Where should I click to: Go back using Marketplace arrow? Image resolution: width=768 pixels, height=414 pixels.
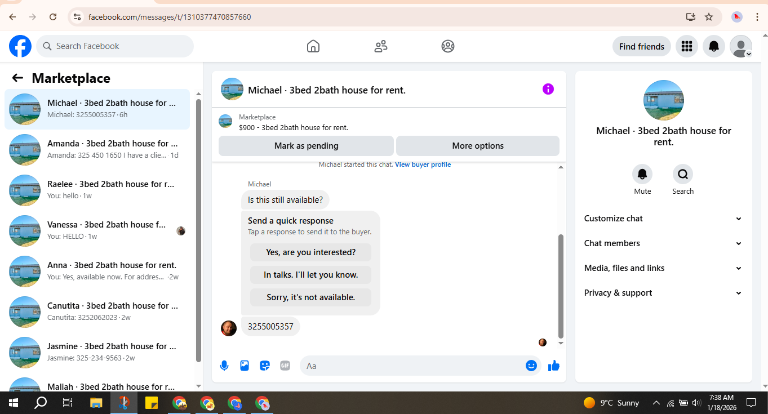click(x=17, y=78)
